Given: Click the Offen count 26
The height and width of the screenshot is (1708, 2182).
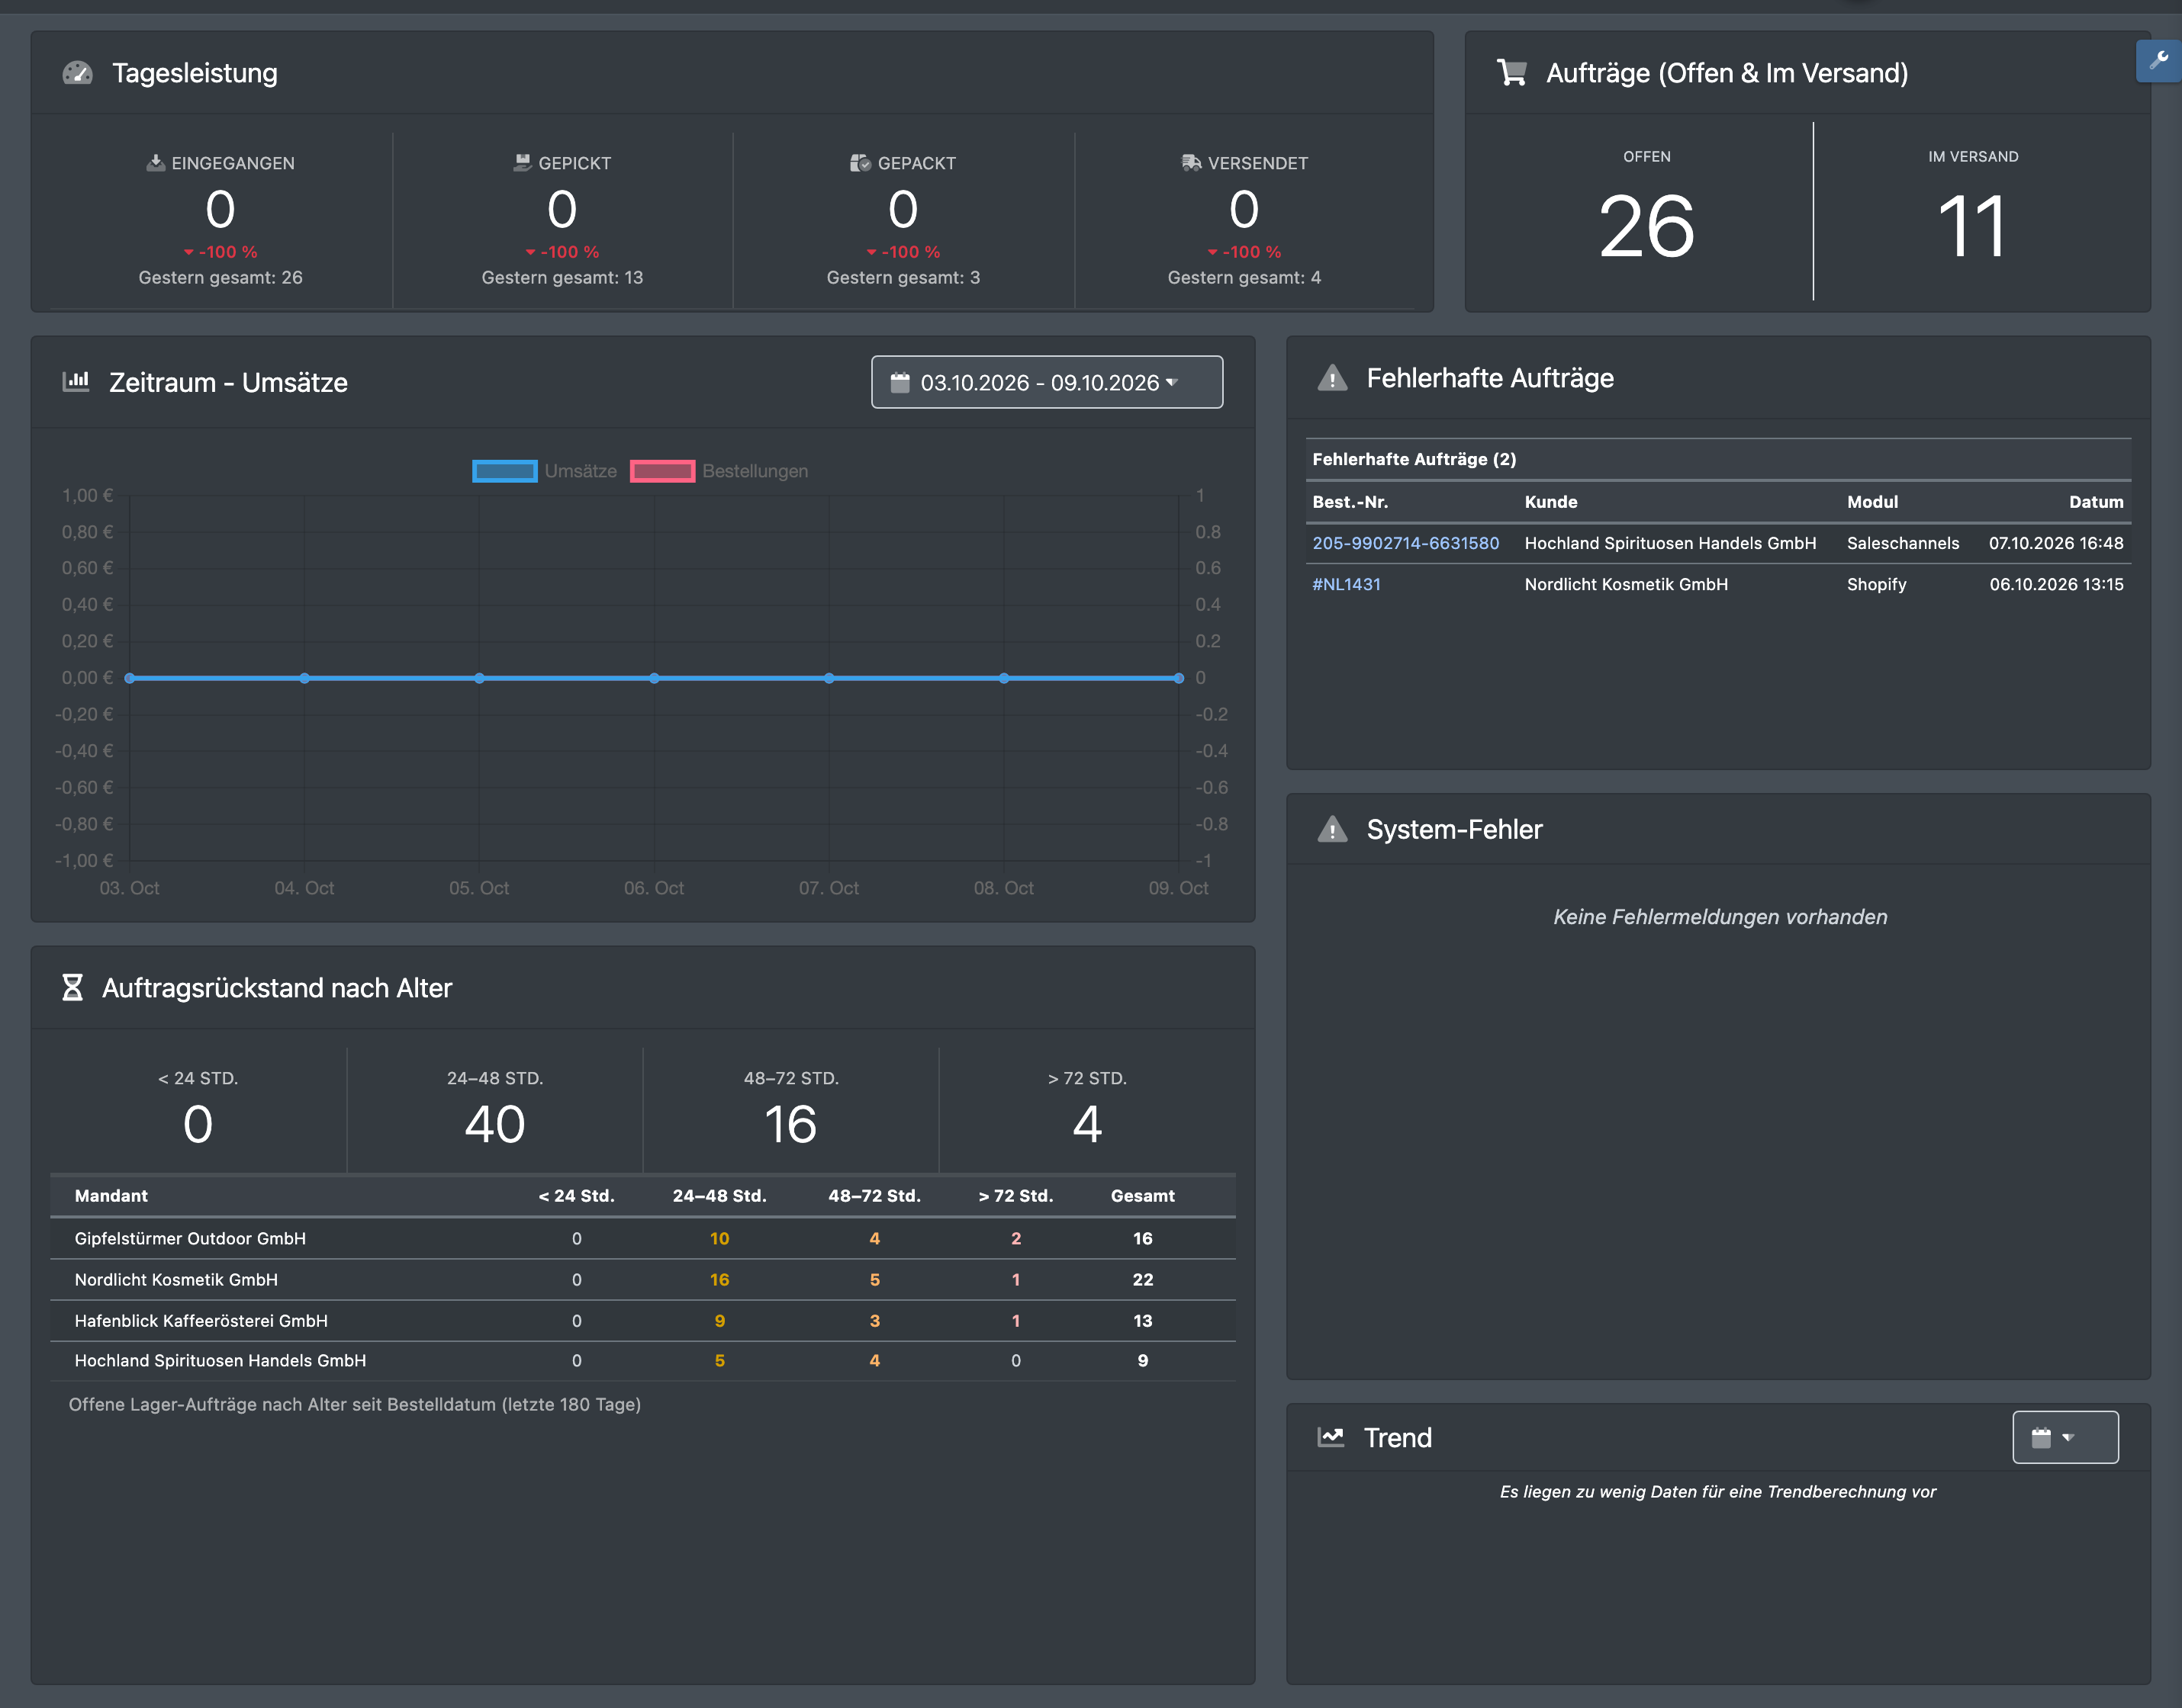Looking at the screenshot, I should click(1646, 227).
